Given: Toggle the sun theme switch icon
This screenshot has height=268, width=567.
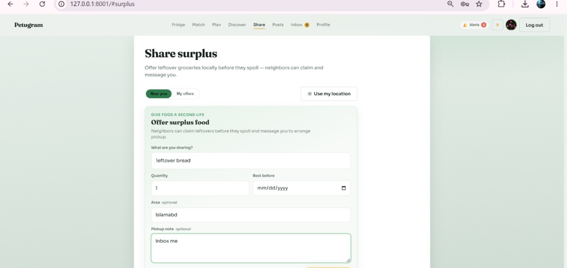Looking at the screenshot, I should [498, 25].
